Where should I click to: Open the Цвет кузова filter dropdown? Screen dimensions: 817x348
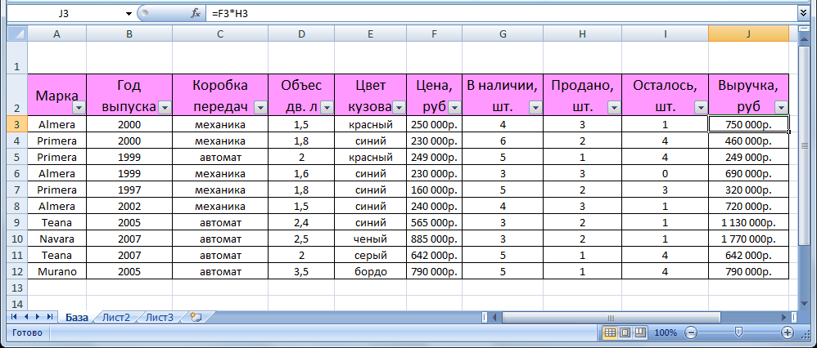point(399,108)
